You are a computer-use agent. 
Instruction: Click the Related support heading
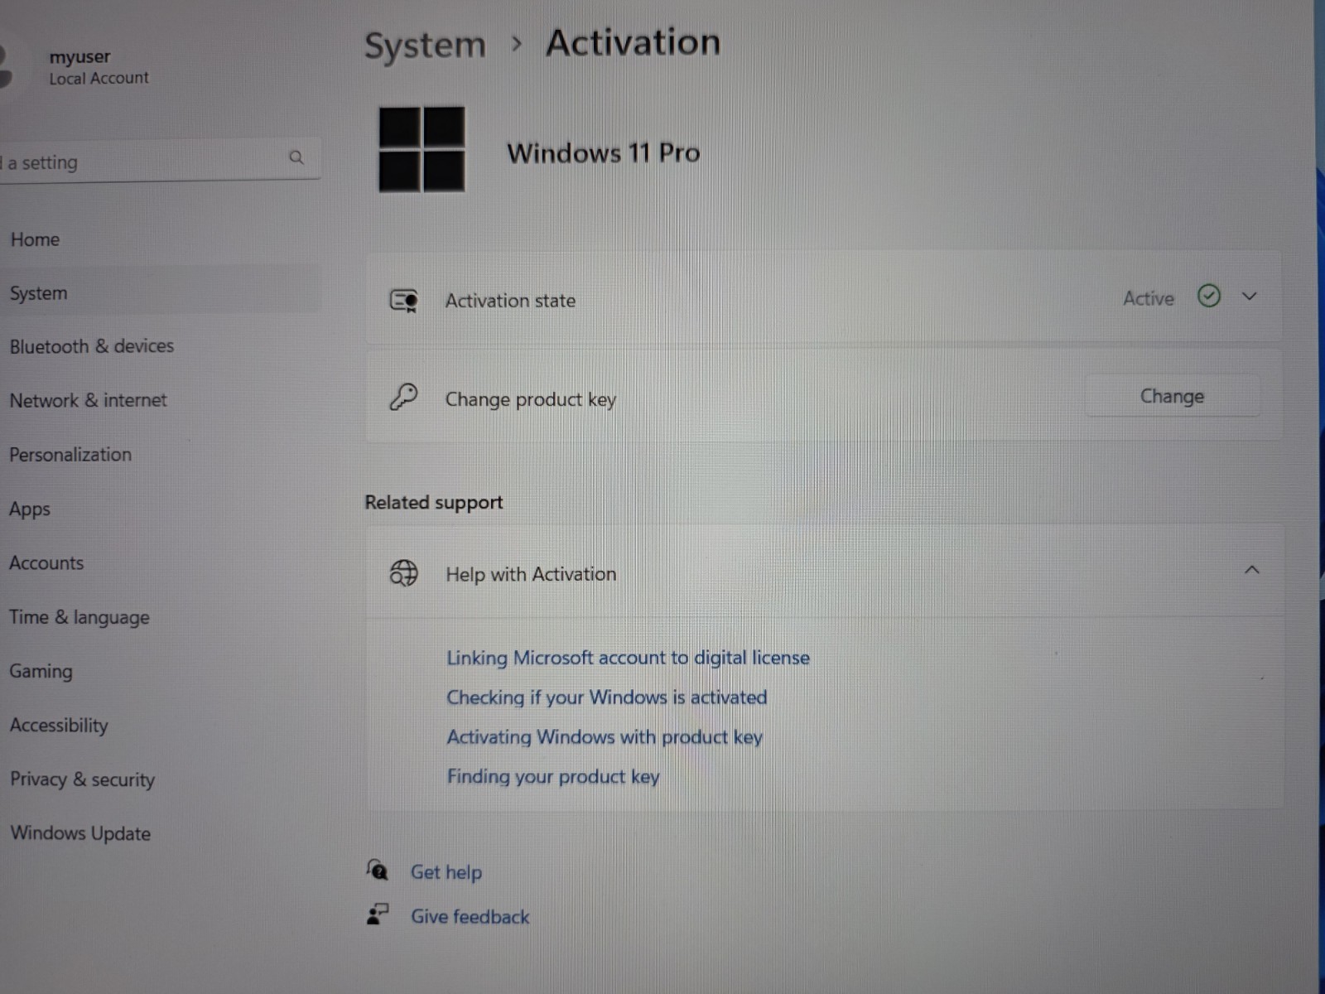(x=434, y=503)
